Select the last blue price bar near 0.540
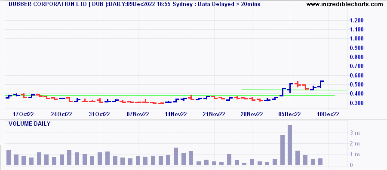Image resolution: width=387 pixels, height=170 pixels. pyautogui.click(x=321, y=84)
